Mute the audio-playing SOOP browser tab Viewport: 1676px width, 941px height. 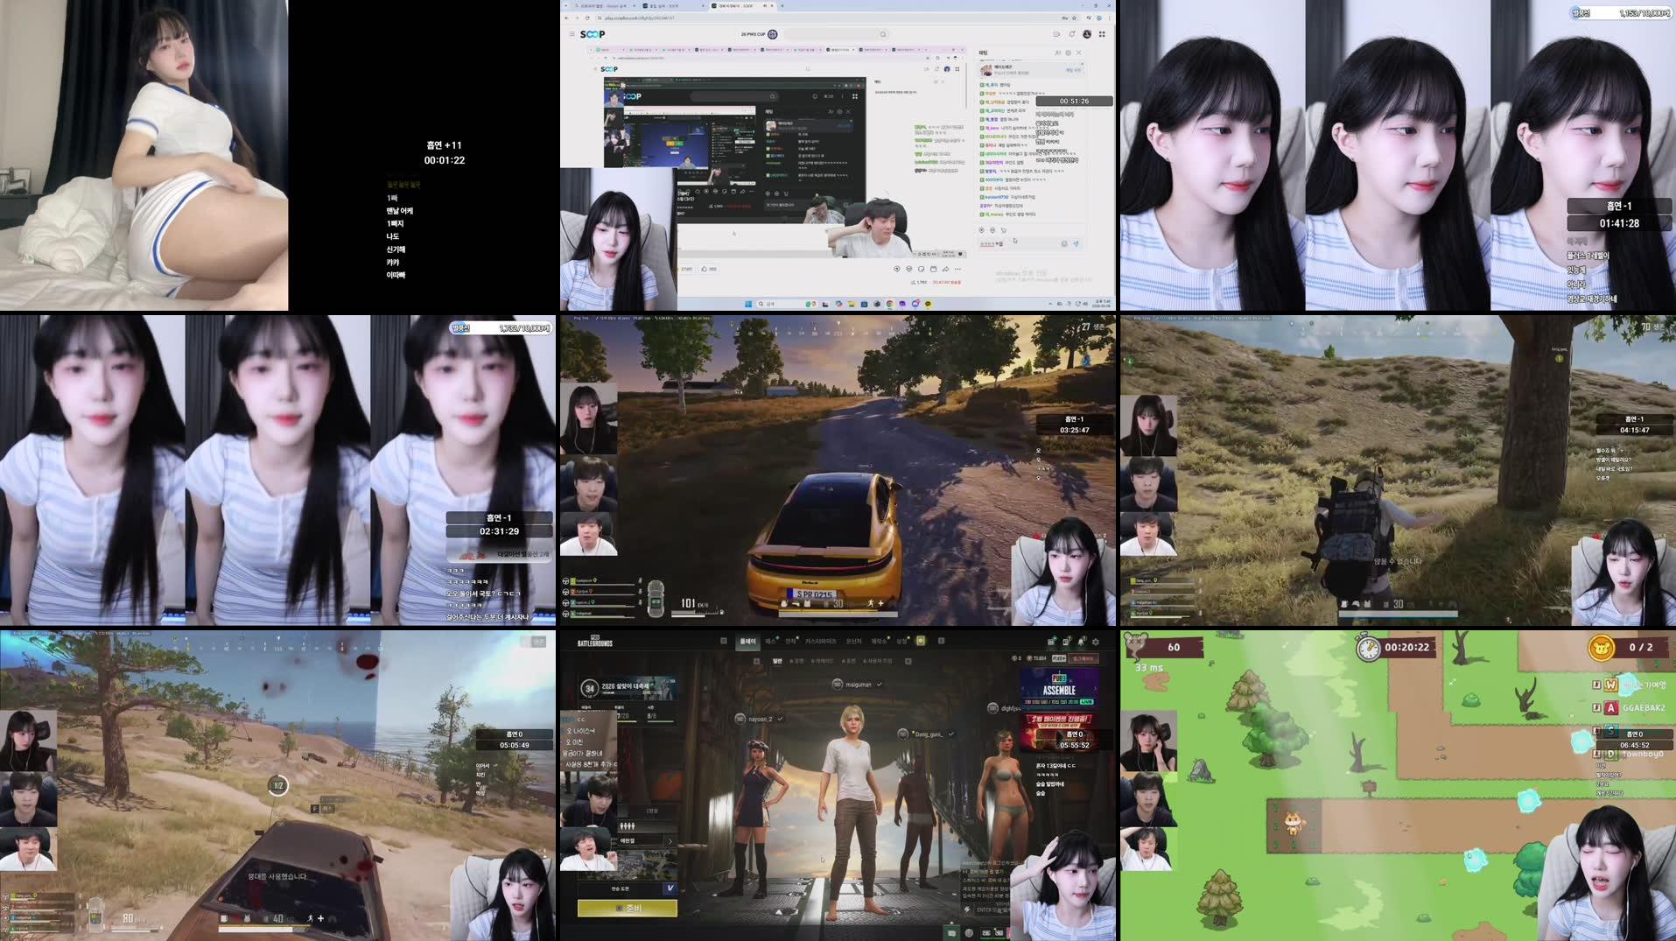click(765, 6)
